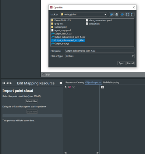Open the Mobile Mapping tab
The height and width of the screenshot is (154, 145).
[x=111, y=82]
